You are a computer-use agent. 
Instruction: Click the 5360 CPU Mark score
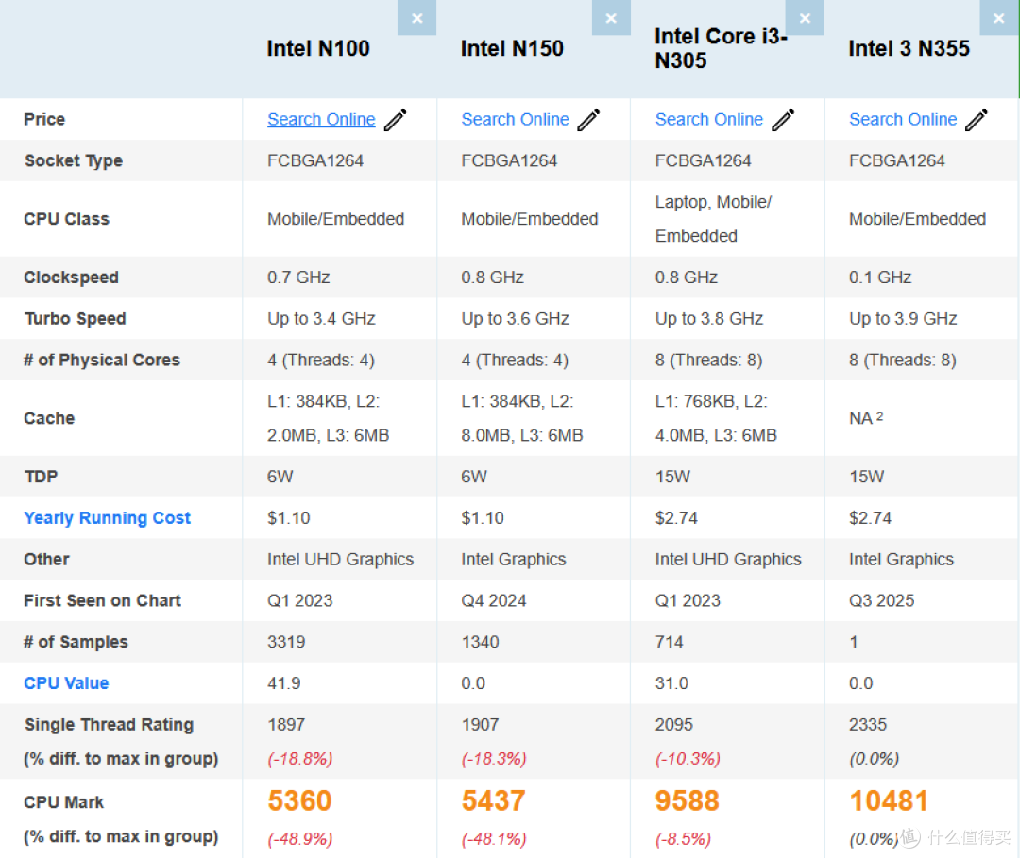(300, 800)
